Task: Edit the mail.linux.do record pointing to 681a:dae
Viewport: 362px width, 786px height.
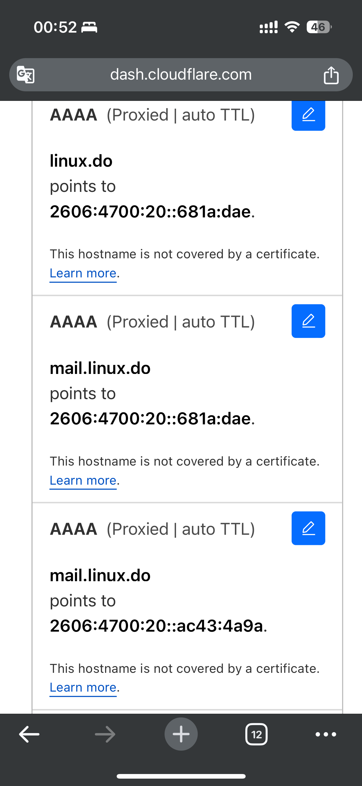Action: [x=308, y=321]
